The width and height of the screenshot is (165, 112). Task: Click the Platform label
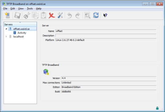point(50,40)
